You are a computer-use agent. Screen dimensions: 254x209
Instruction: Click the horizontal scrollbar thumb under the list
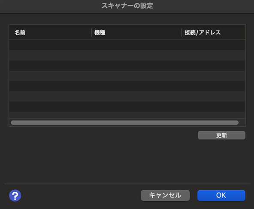pyautogui.click(x=124, y=123)
